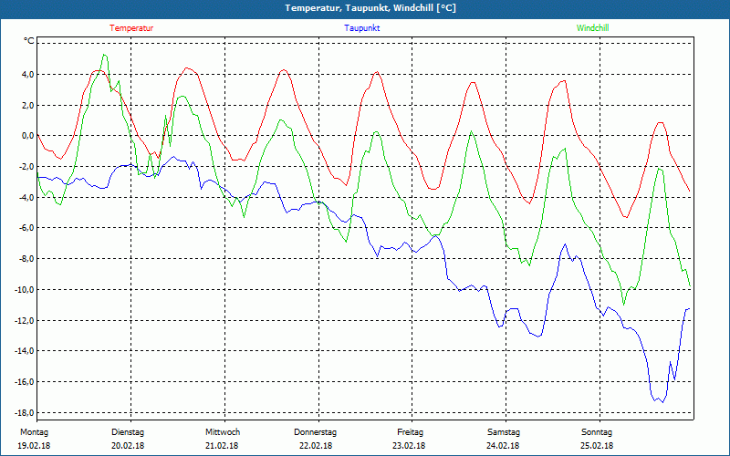Click the -8,0 y-axis value
Image resolution: width=730 pixels, height=456 pixels.
click(x=26, y=259)
